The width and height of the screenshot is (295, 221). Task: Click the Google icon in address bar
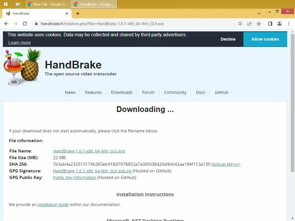[x=240, y=24]
